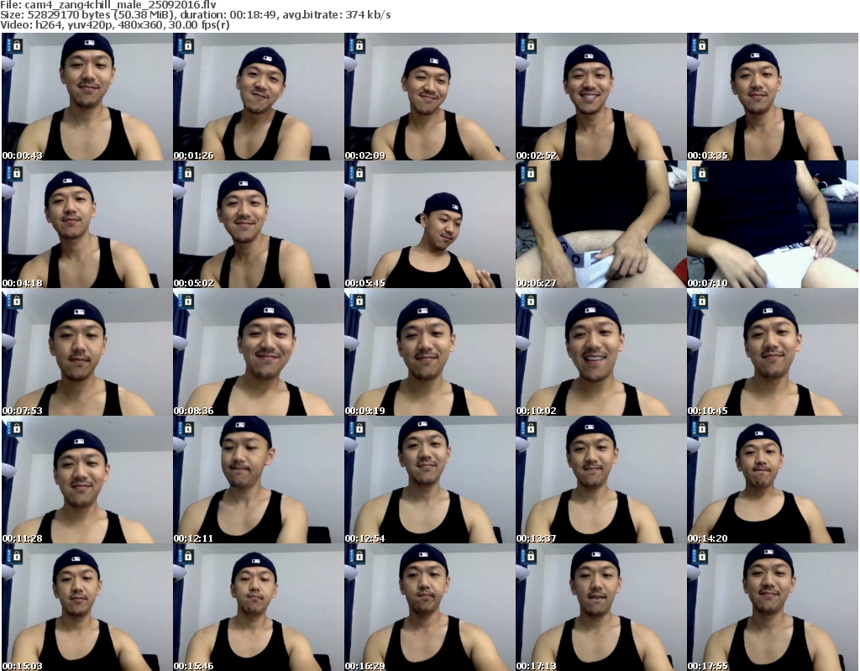860x671 pixels.
Task: Select the thumbnail at timestamp 00:13:37
Action: [x=600, y=480]
